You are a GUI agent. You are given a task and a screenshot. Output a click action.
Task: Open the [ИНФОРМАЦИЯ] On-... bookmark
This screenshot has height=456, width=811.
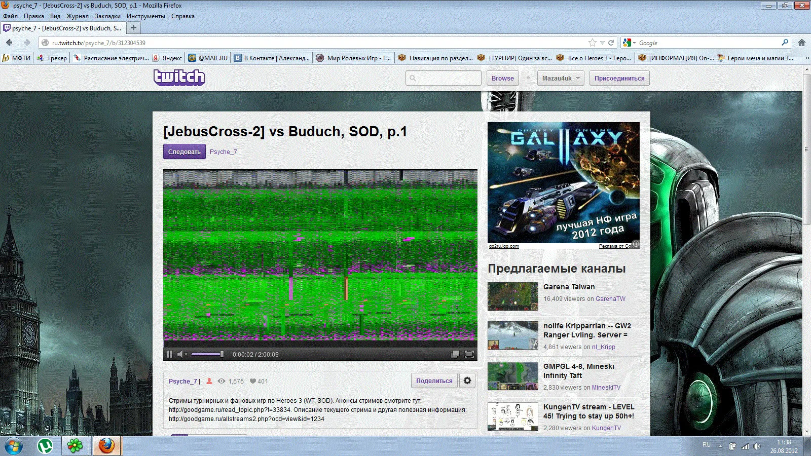(676, 58)
